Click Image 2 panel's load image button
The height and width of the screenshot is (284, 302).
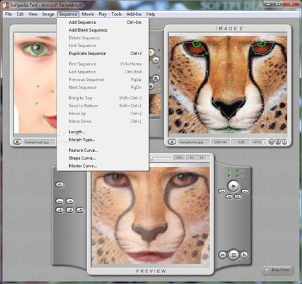pyautogui.click(x=172, y=142)
